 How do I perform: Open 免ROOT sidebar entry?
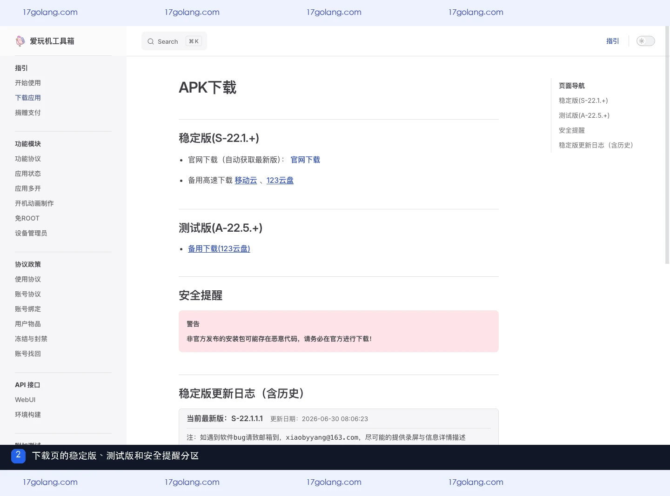(27, 218)
